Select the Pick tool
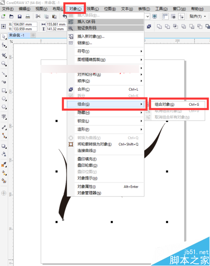This screenshot has width=210, height=266. 4,37
